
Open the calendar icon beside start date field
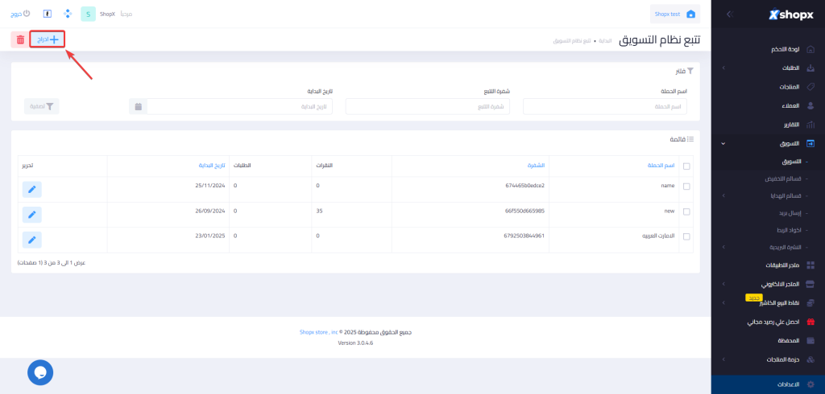click(139, 106)
